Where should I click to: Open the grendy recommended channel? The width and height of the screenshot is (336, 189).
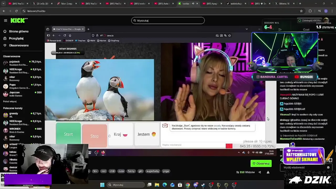click(22, 115)
